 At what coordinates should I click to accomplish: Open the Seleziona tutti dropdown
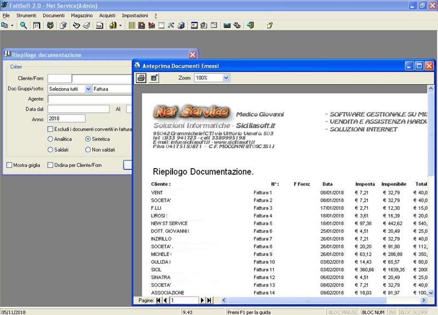click(x=88, y=89)
